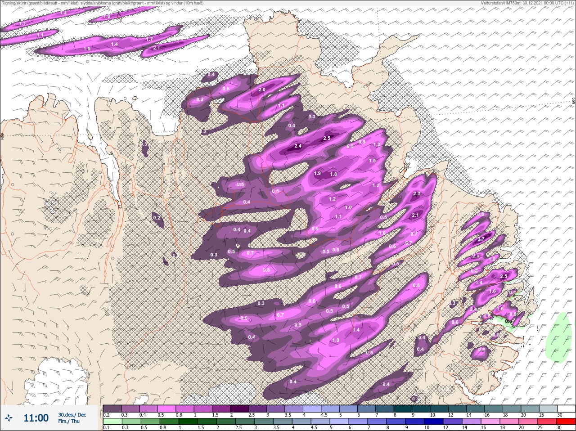Pick lower legend red swatch at 30

566,422
